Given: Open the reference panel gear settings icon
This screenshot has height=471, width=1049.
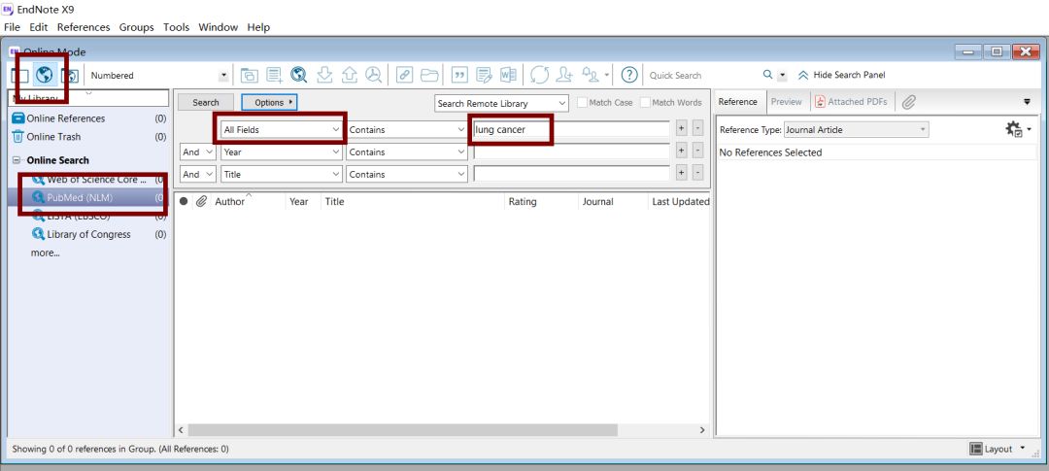Looking at the screenshot, I should 1014,129.
